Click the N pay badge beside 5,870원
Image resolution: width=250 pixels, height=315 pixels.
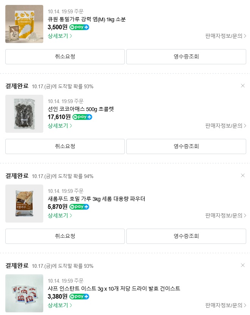(x=79, y=207)
